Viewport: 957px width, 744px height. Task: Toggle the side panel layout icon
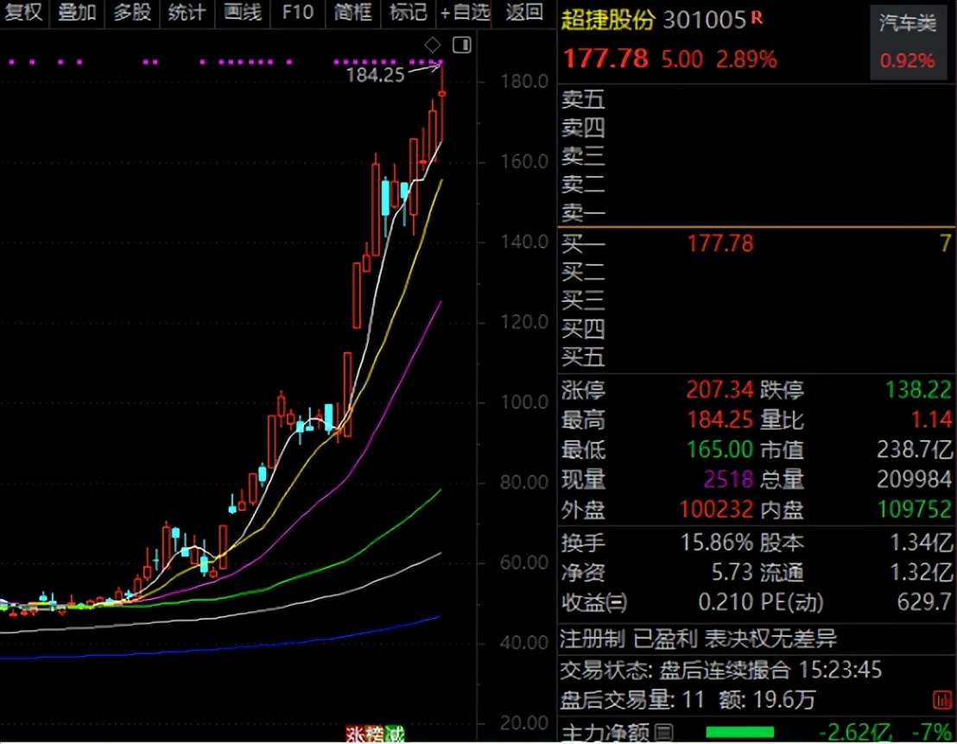(462, 45)
